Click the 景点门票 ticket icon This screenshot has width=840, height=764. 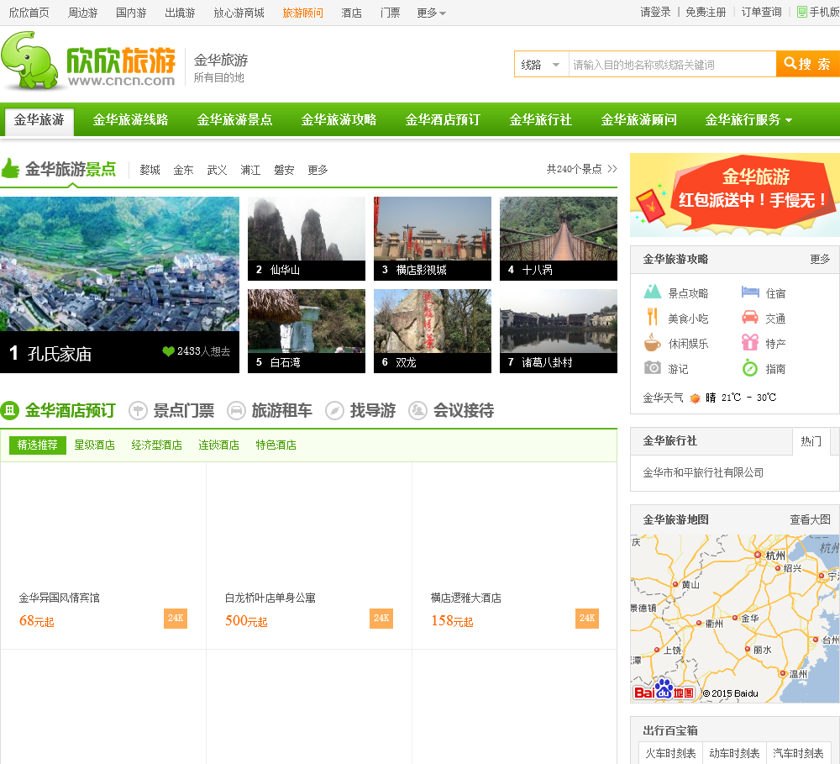point(138,411)
